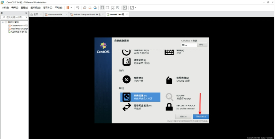The image size is (275, 139).
Task: Open the console view icon
Action: coord(125,8)
